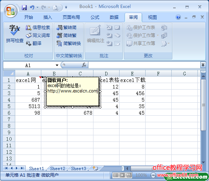Open 简繁转换 conversion dialog

pyautogui.click(x=69, y=43)
